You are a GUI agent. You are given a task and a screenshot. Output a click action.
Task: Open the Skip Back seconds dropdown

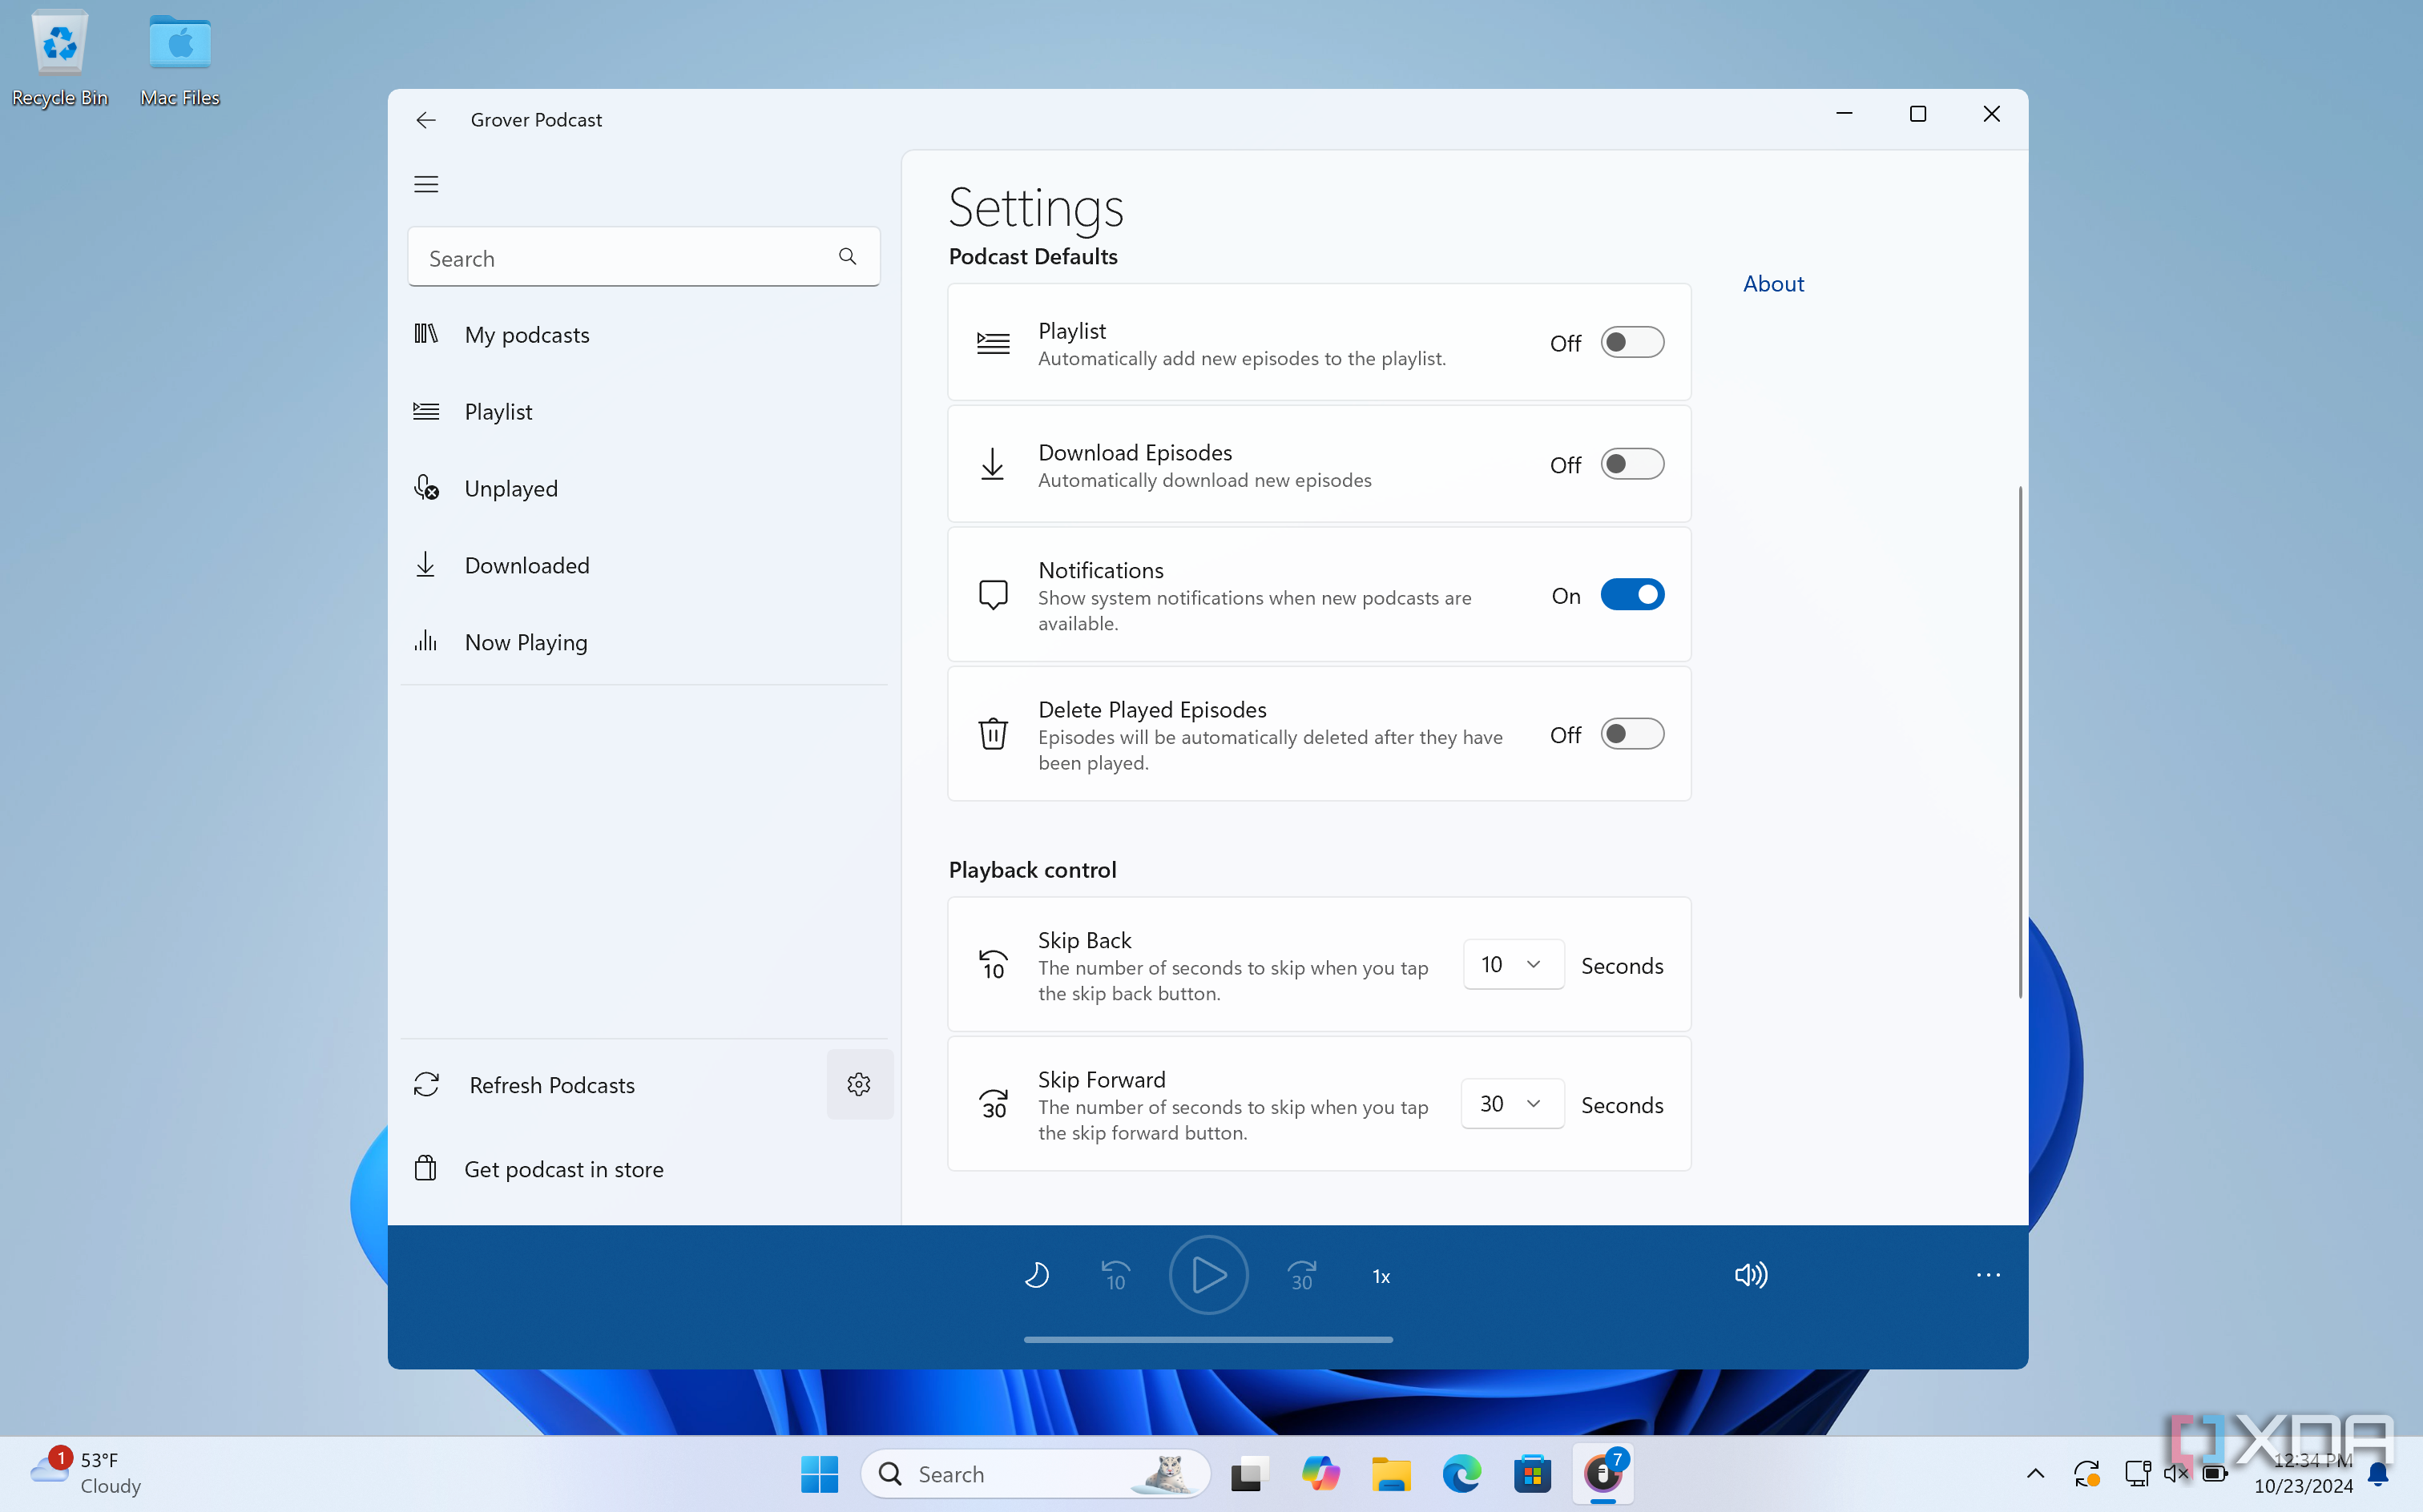[x=1513, y=964]
